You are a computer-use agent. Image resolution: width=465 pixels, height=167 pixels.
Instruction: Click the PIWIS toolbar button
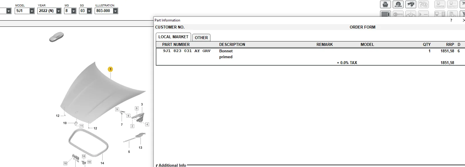point(440,4)
